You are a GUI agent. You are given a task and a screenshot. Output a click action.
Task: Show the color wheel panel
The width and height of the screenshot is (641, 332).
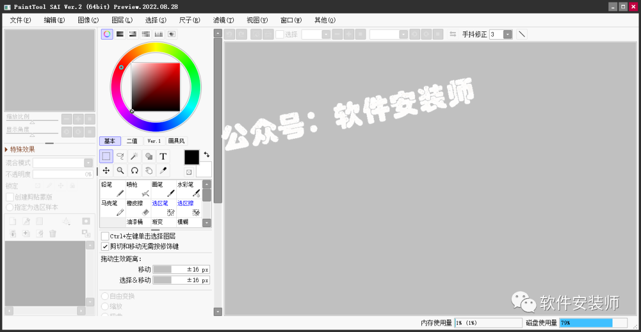107,34
